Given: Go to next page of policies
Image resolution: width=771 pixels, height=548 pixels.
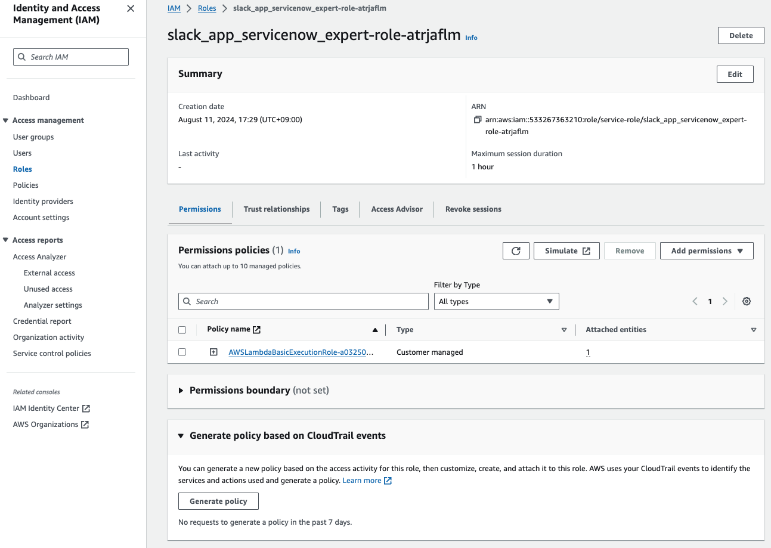Looking at the screenshot, I should [724, 302].
